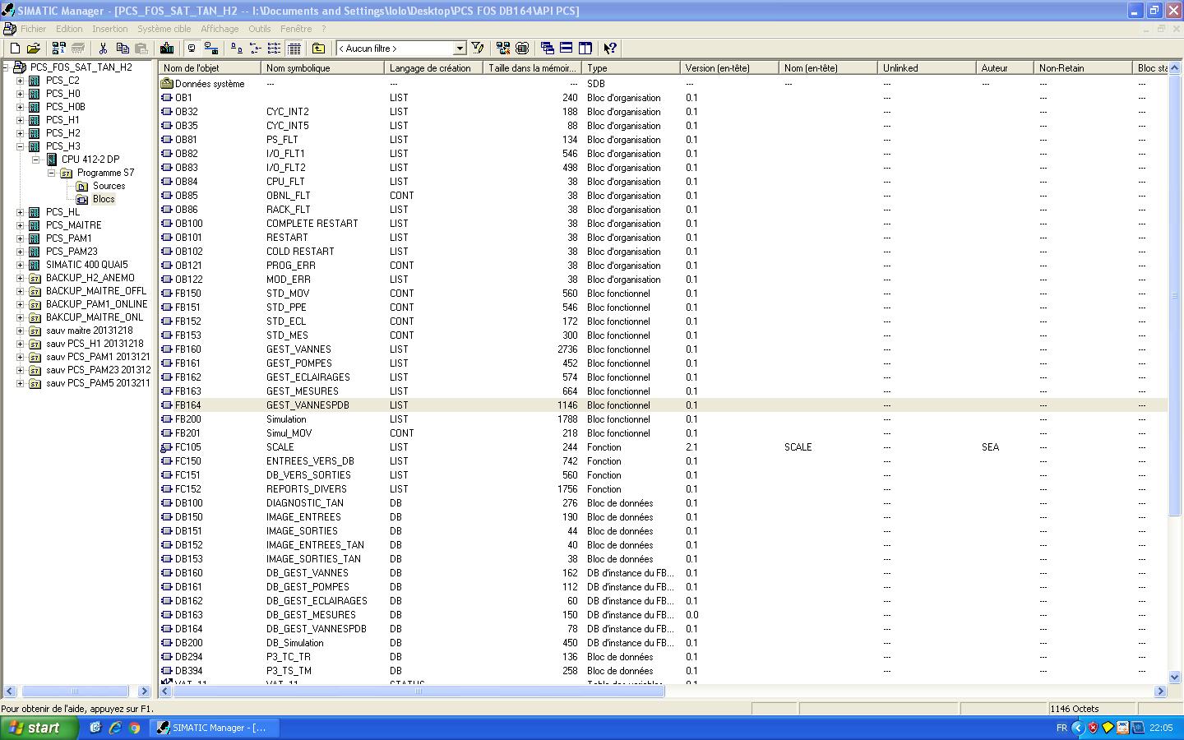Click the Windows start button
Image resolution: width=1184 pixels, height=740 pixels.
39,728
